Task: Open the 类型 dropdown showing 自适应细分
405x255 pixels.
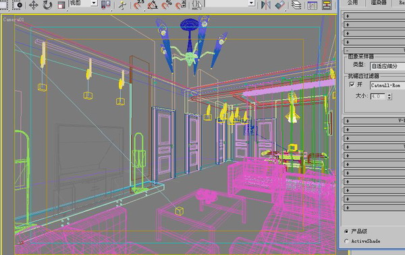Action: coord(387,66)
